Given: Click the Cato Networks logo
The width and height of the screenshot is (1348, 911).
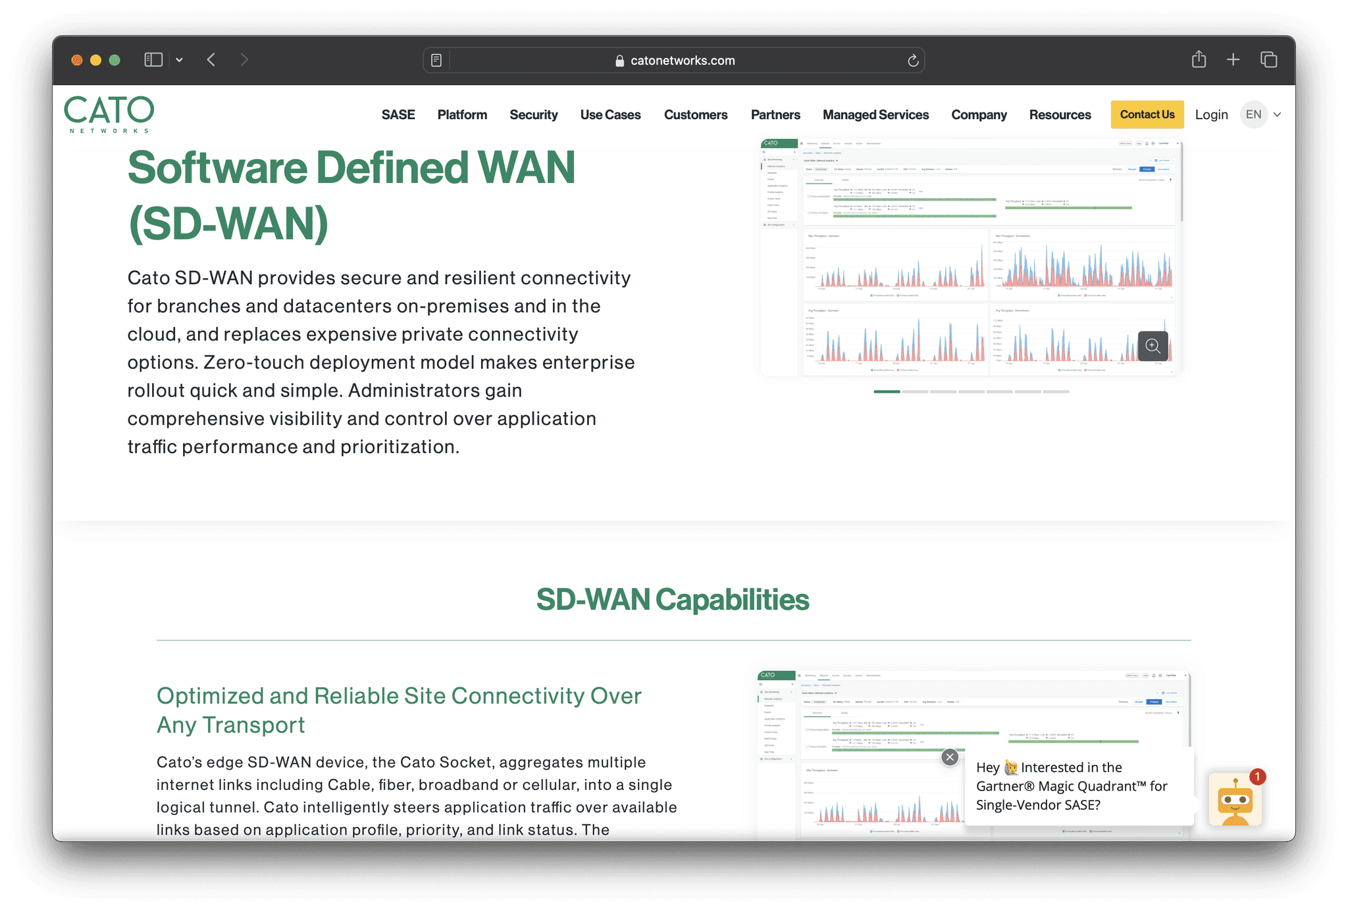Looking at the screenshot, I should pyautogui.click(x=109, y=114).
